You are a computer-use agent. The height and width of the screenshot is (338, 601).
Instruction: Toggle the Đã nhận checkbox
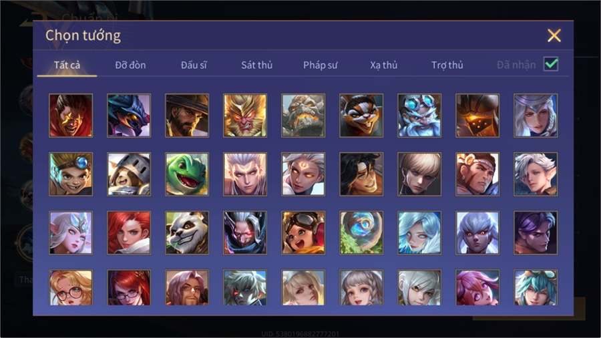coord(551,64)
